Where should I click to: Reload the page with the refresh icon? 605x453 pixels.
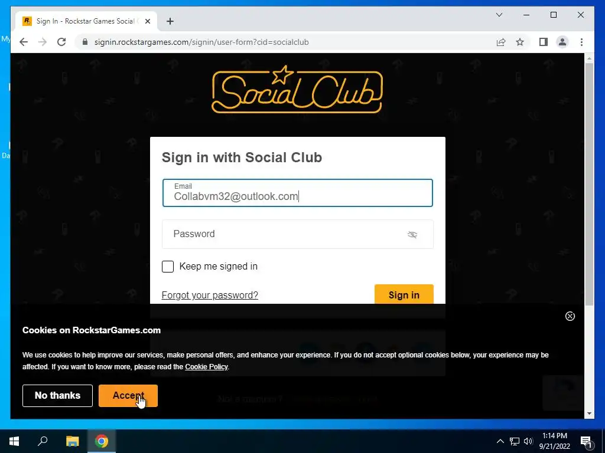tap(61, 42)
